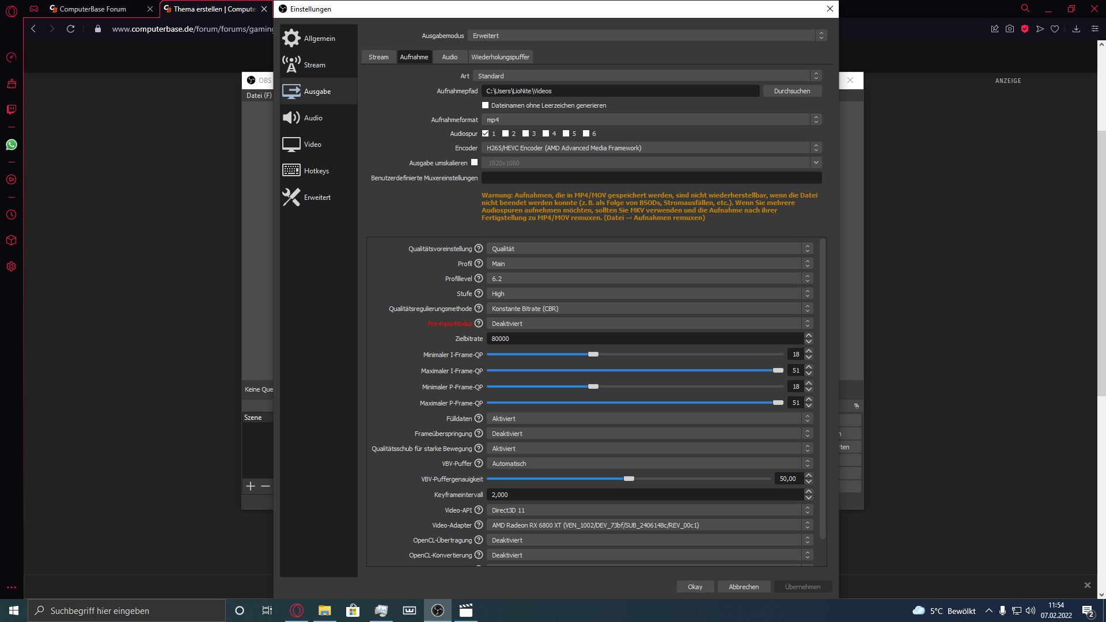Select the Stream antenna icon in sidebar
This screenshot has height=622, width=1106.
(x=291, y=65)
